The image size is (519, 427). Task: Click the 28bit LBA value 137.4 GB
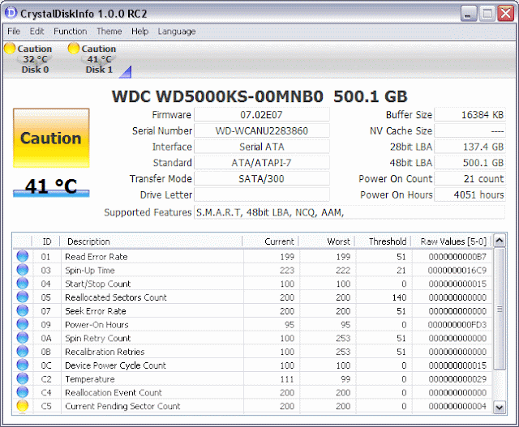click(x=470, y=147)
